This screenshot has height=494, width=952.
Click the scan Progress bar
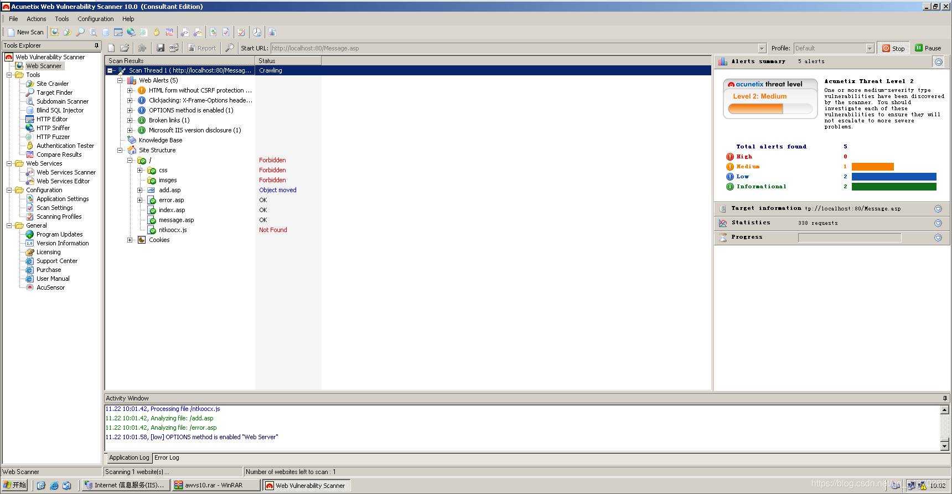tap(850, 238)
